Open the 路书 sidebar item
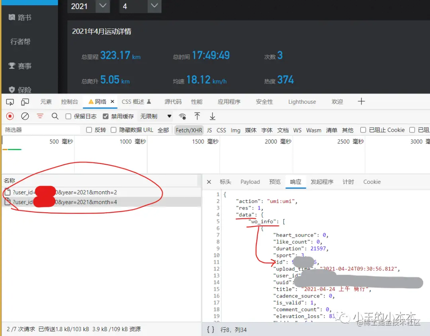 point(20,17)
